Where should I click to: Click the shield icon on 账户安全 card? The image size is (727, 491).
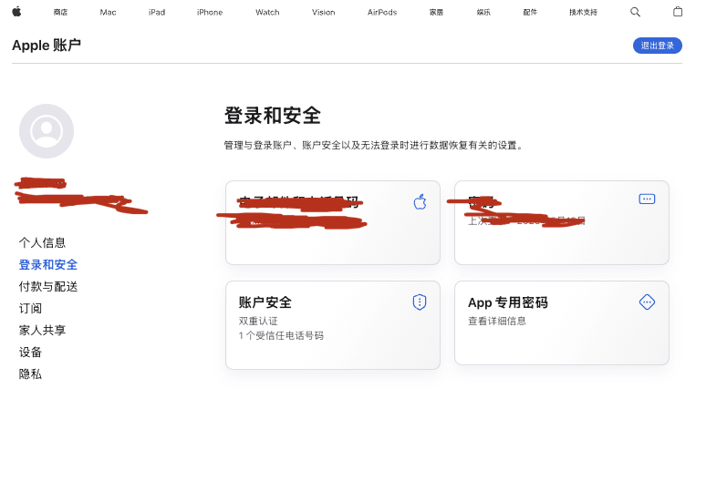click(420, 302)
